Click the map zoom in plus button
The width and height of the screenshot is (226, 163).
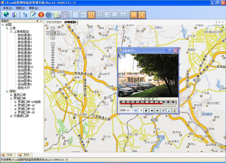point(53,44)
